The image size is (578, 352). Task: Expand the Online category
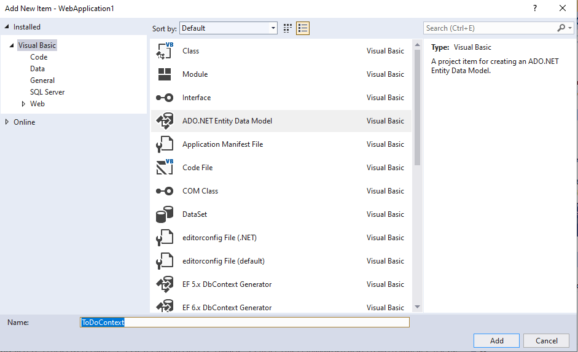[7, 122]
